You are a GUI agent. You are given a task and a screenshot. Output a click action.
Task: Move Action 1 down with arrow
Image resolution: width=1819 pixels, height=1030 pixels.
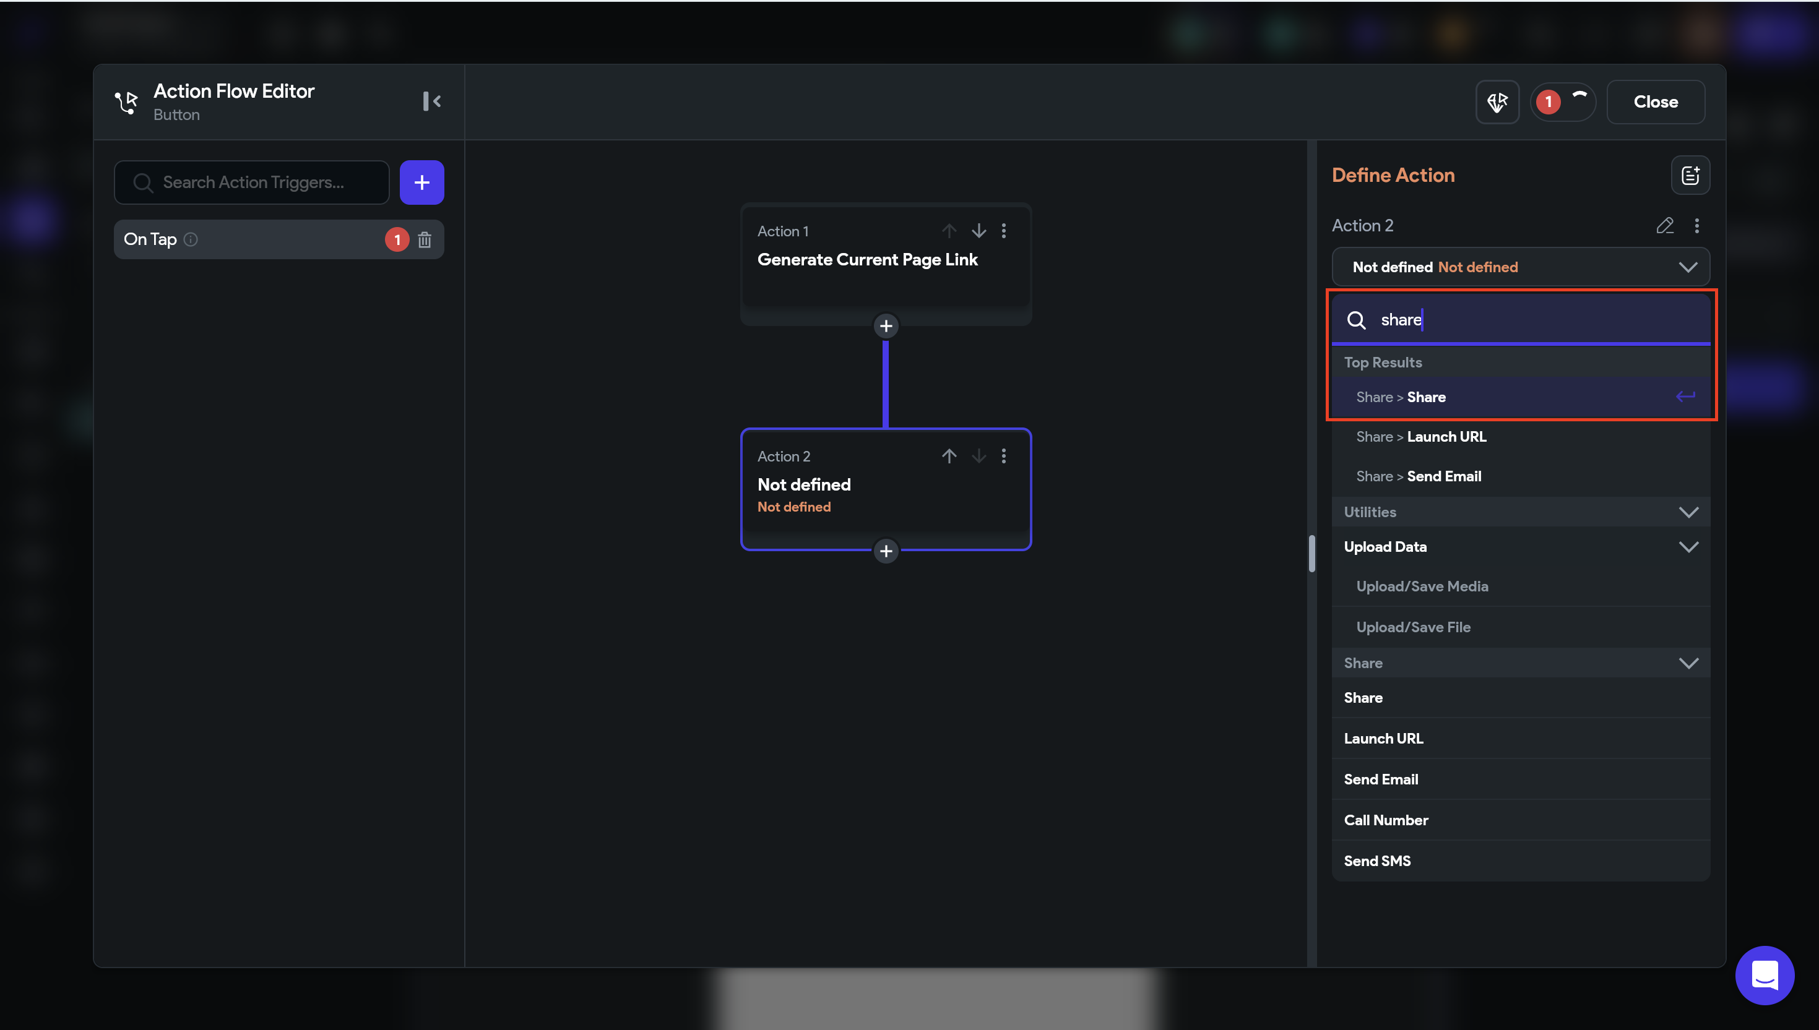(978, 231)
